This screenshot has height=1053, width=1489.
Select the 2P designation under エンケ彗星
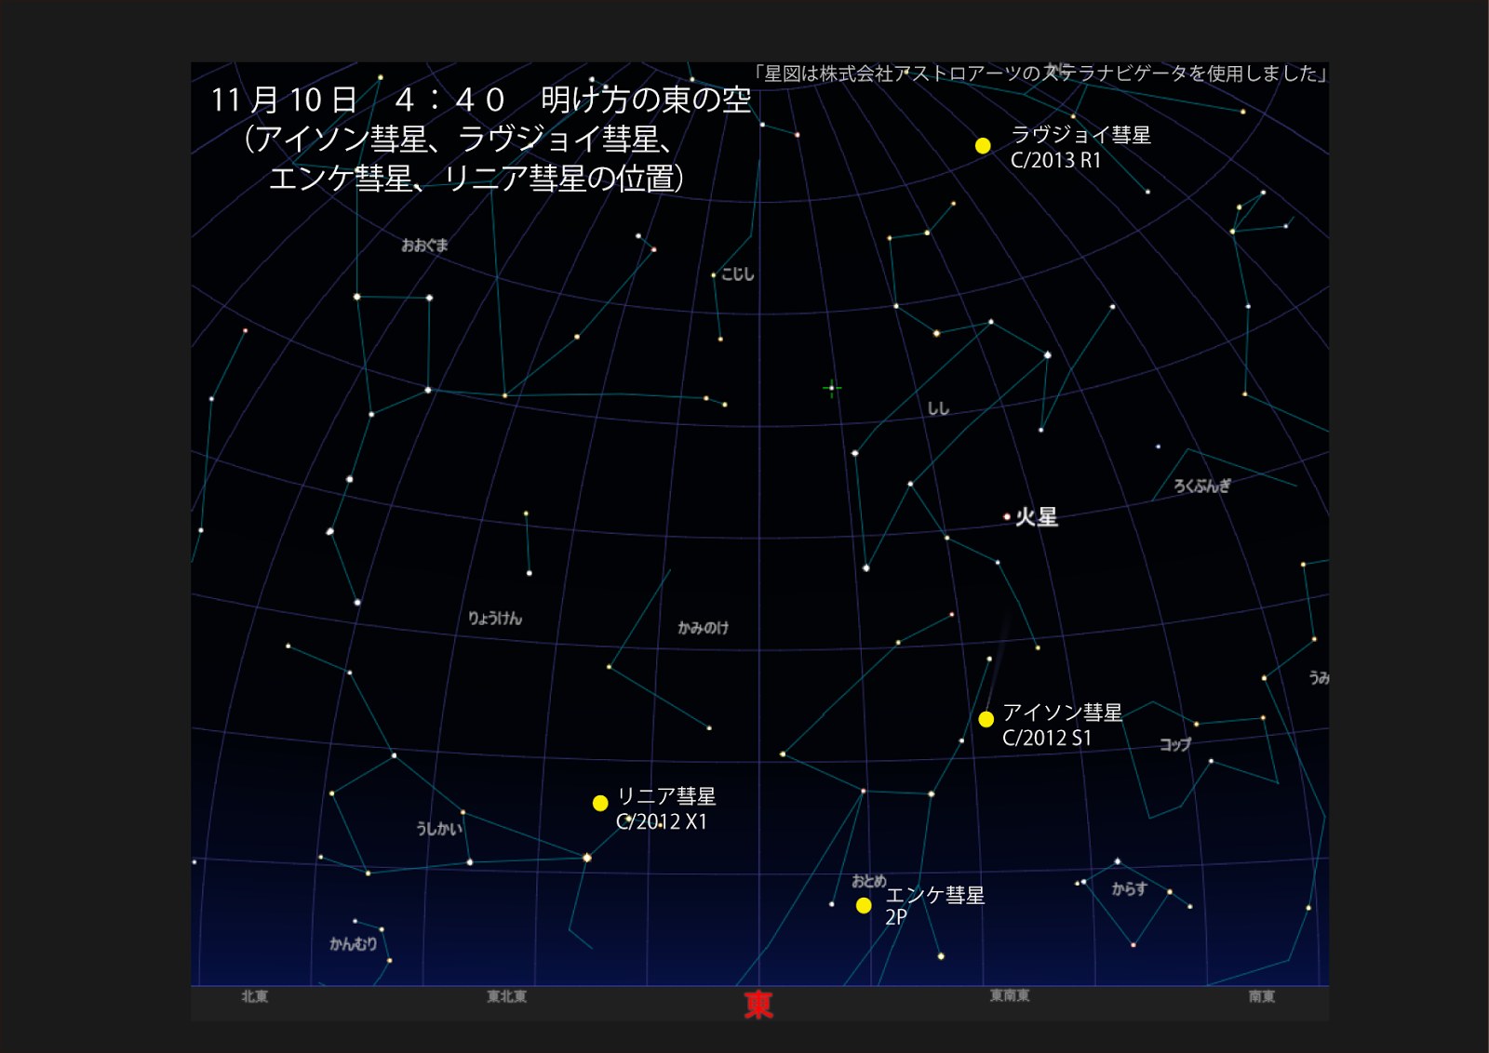pyautogui.click(x=895, y=917)
